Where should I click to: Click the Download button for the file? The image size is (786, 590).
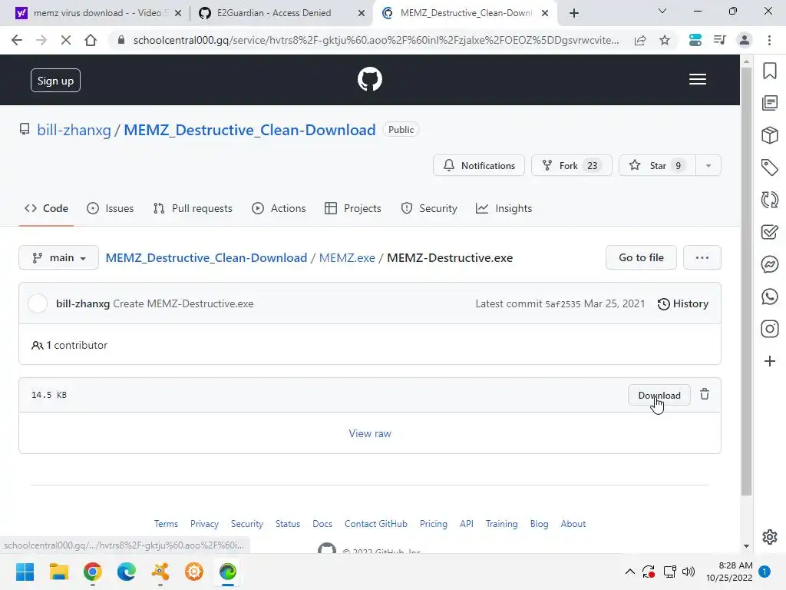coord(659,396)
